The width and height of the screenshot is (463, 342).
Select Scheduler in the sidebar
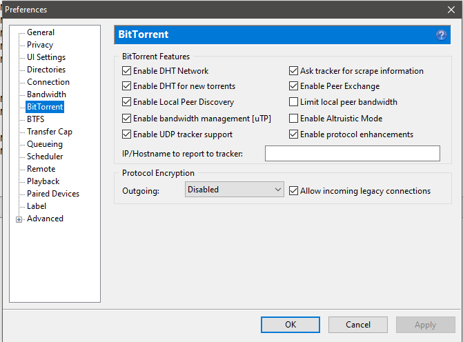[x=45, y=157]
